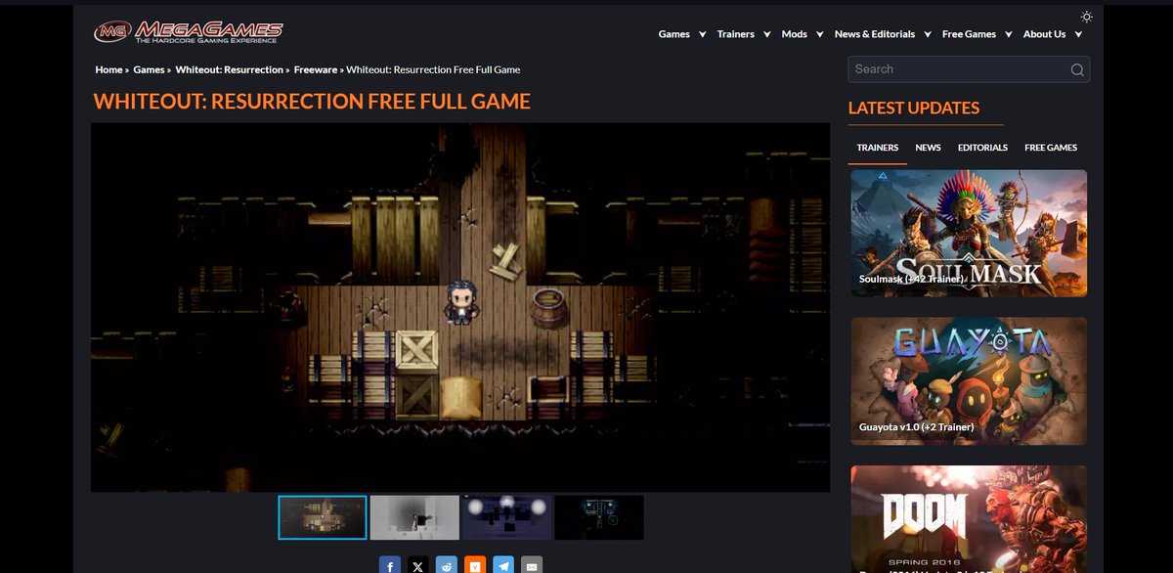Select the second grey screenshot thumbnail
Viewport: 1173px width, 573px height.
[414, 517]
